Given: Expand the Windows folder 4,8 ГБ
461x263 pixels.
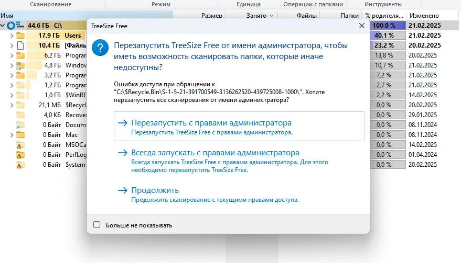Looking at the screenshot, I should 12,65.
